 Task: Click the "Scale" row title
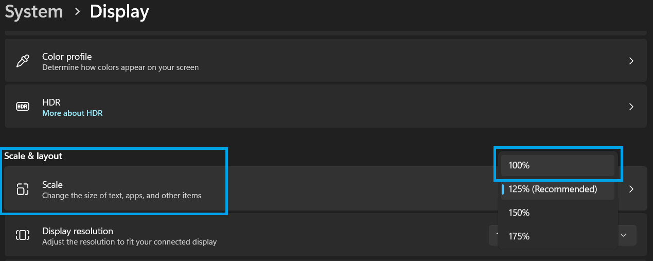pos(52,184)
